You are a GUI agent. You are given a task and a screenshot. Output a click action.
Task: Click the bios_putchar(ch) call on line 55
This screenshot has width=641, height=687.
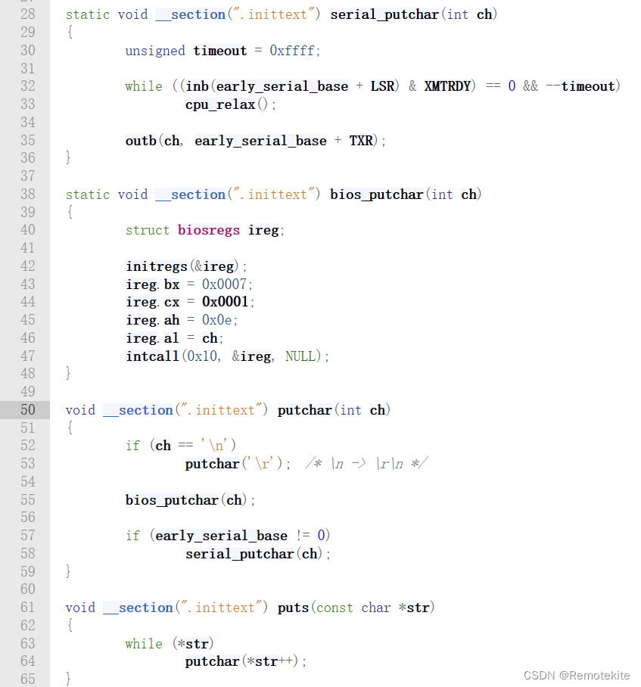pyautogui.click(x=186, y=500)
